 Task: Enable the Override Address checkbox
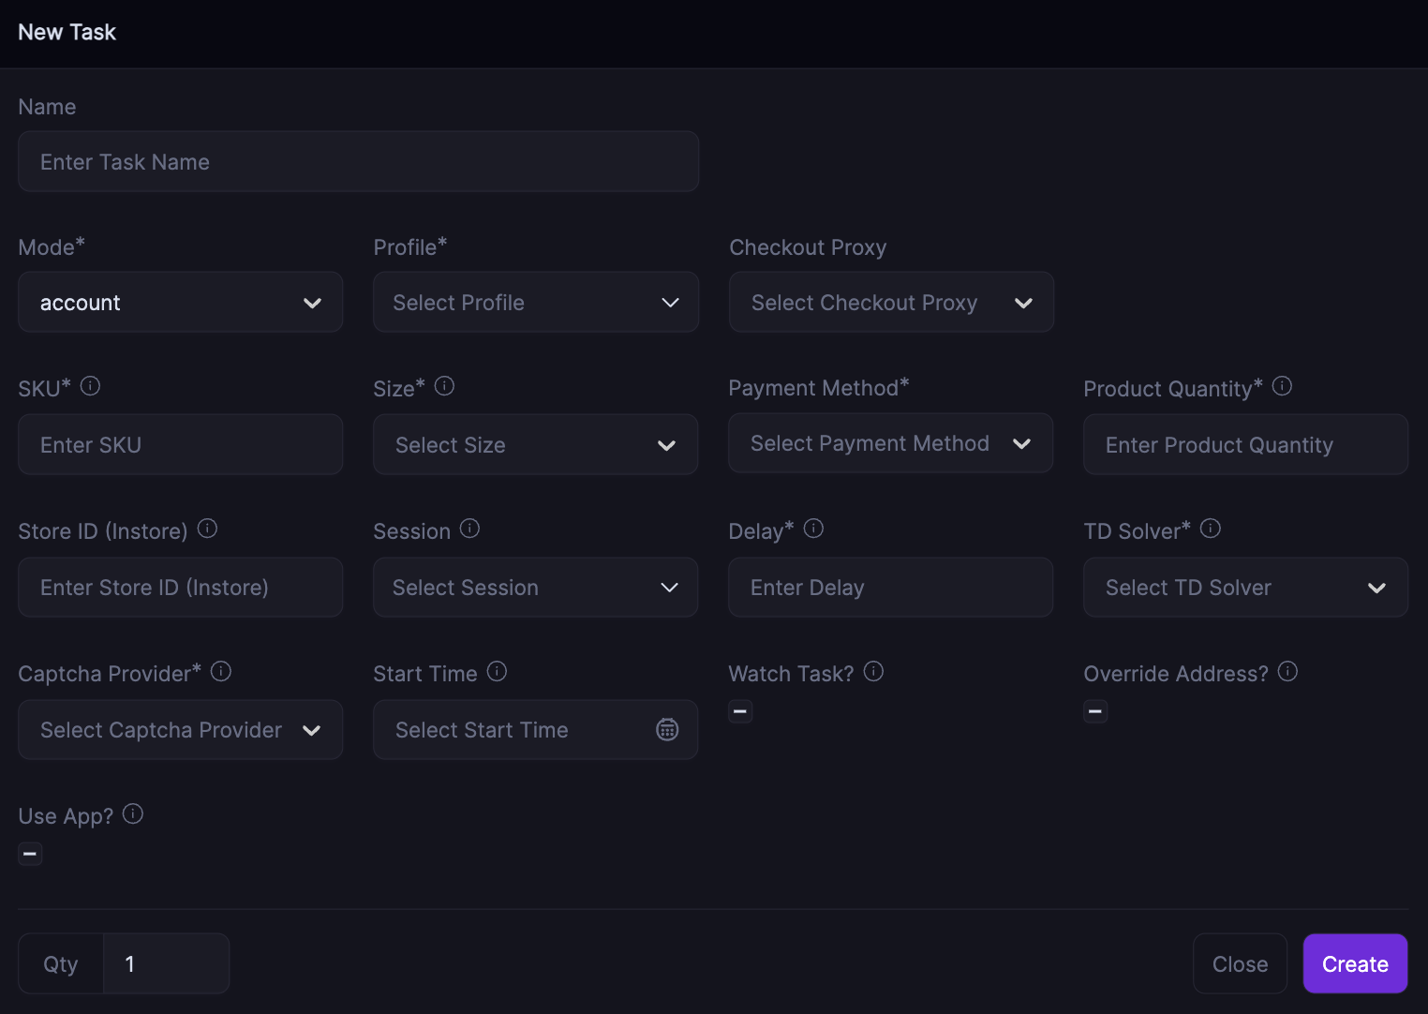(1095, 712)
